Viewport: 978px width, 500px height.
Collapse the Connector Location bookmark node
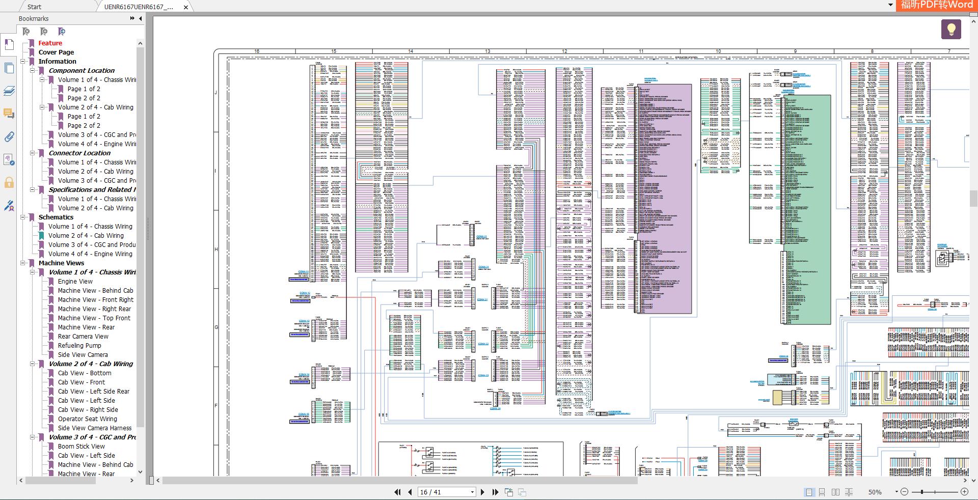click(33, 153)
